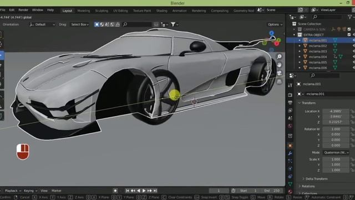The height and width of the screenshot is (200, 355).
Task: Open the green Object Data tab
Action: (290, 184)
